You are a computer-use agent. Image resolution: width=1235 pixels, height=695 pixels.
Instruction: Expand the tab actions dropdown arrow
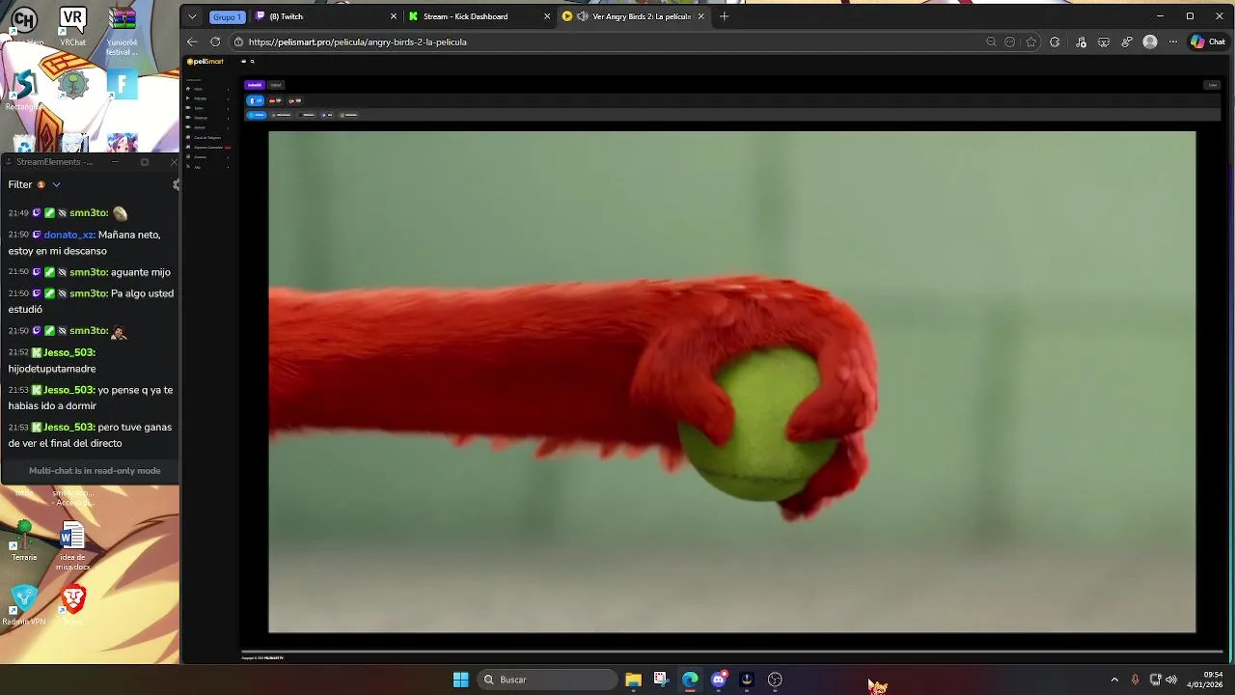pyautogui.click(x=192, y=16)
